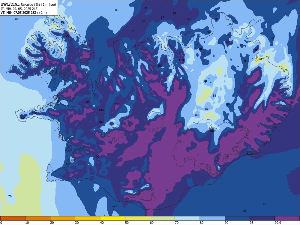Click the 86 humidity value on map
Viewport: 300px width, 225px height.
point(17,19)
